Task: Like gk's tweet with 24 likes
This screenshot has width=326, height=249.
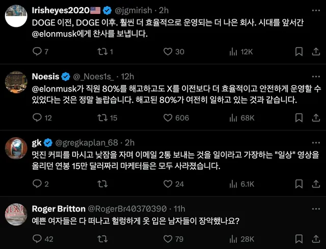Action: coord(167,184)
